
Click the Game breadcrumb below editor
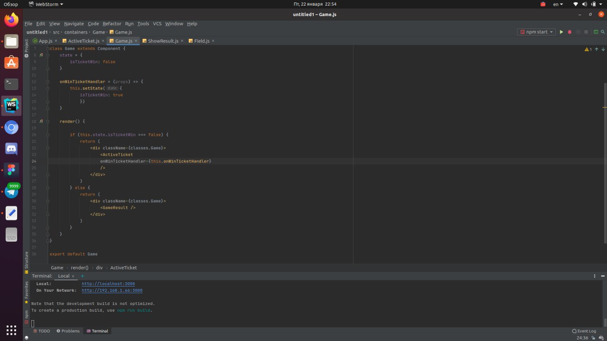(57, 268)
